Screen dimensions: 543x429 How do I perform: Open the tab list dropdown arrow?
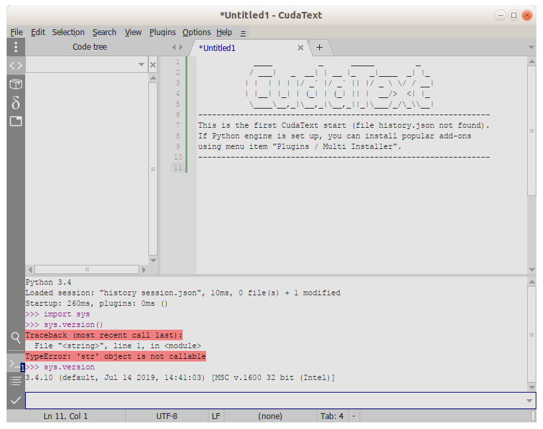point(531,48)
